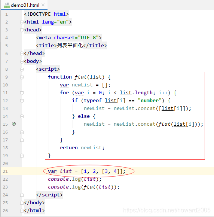Click the opening script tag
Image resolution: width=214 pixels, height=217 pixels.
coord(48,69)
